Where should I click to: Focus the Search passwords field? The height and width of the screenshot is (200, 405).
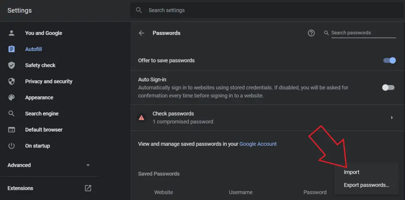(363, 33)
